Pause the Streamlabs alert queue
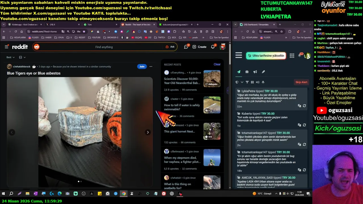Screen dimensions: 363x204 [x=252, y=82]
